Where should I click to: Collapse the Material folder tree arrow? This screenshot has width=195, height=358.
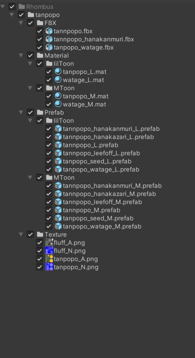point(21,56)
